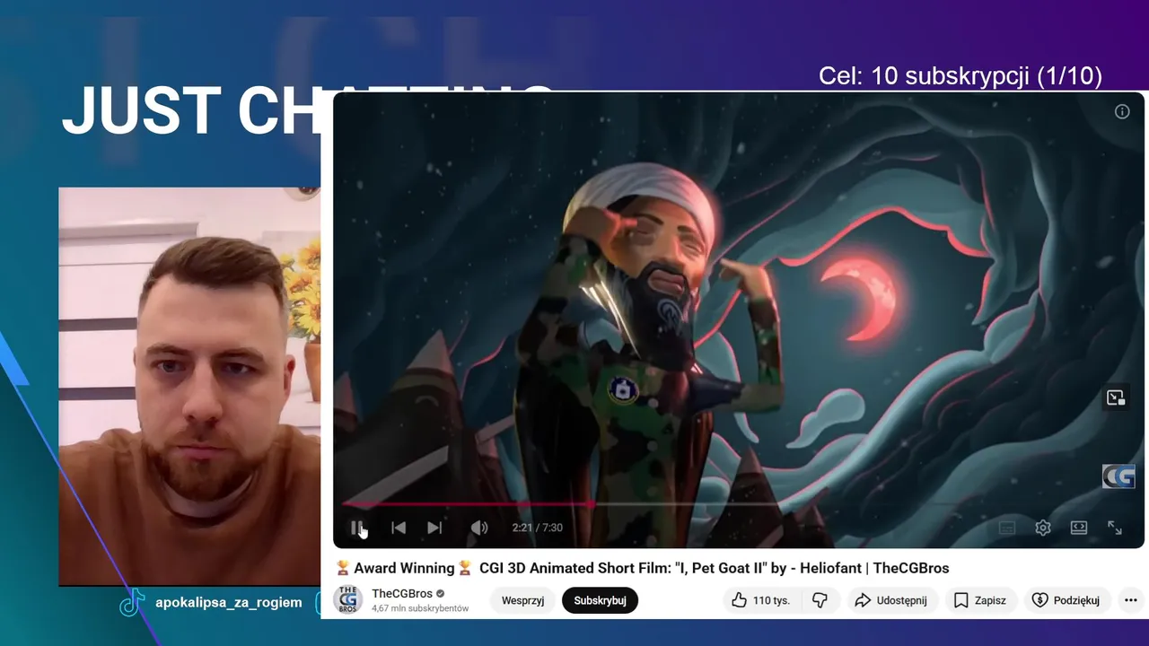1149x646 pixels.
Task: Save video with Zapisz button
Action: 980,600
